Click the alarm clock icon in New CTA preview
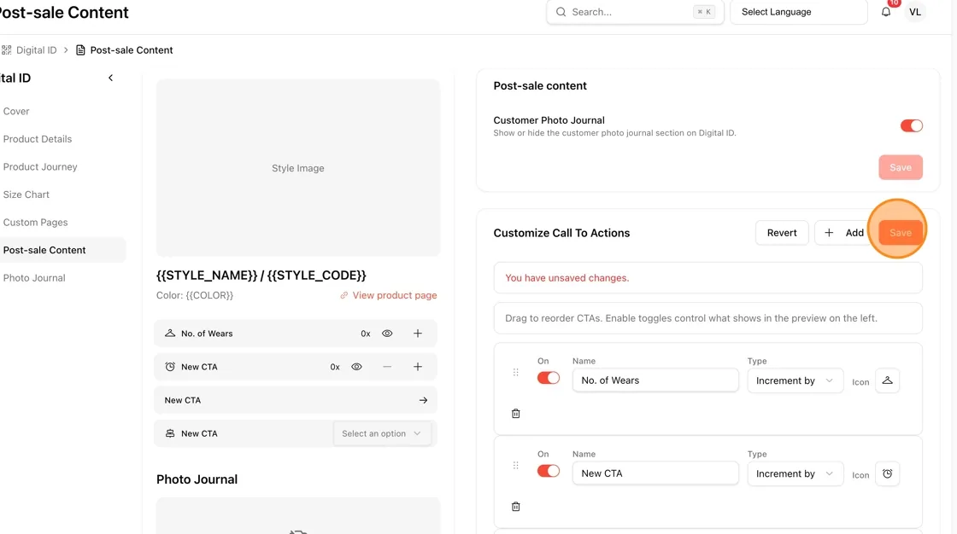This screenshot has width=957, height=534. [170, 367]
